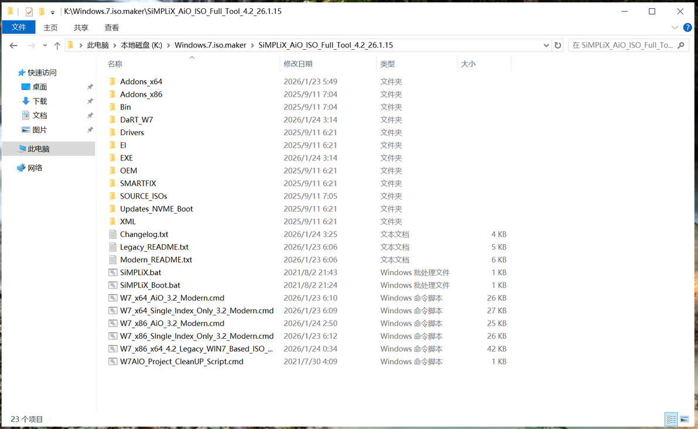698x429 pixels.
Task: Select the Changelog.txt file icon
Action: [112, 234]
